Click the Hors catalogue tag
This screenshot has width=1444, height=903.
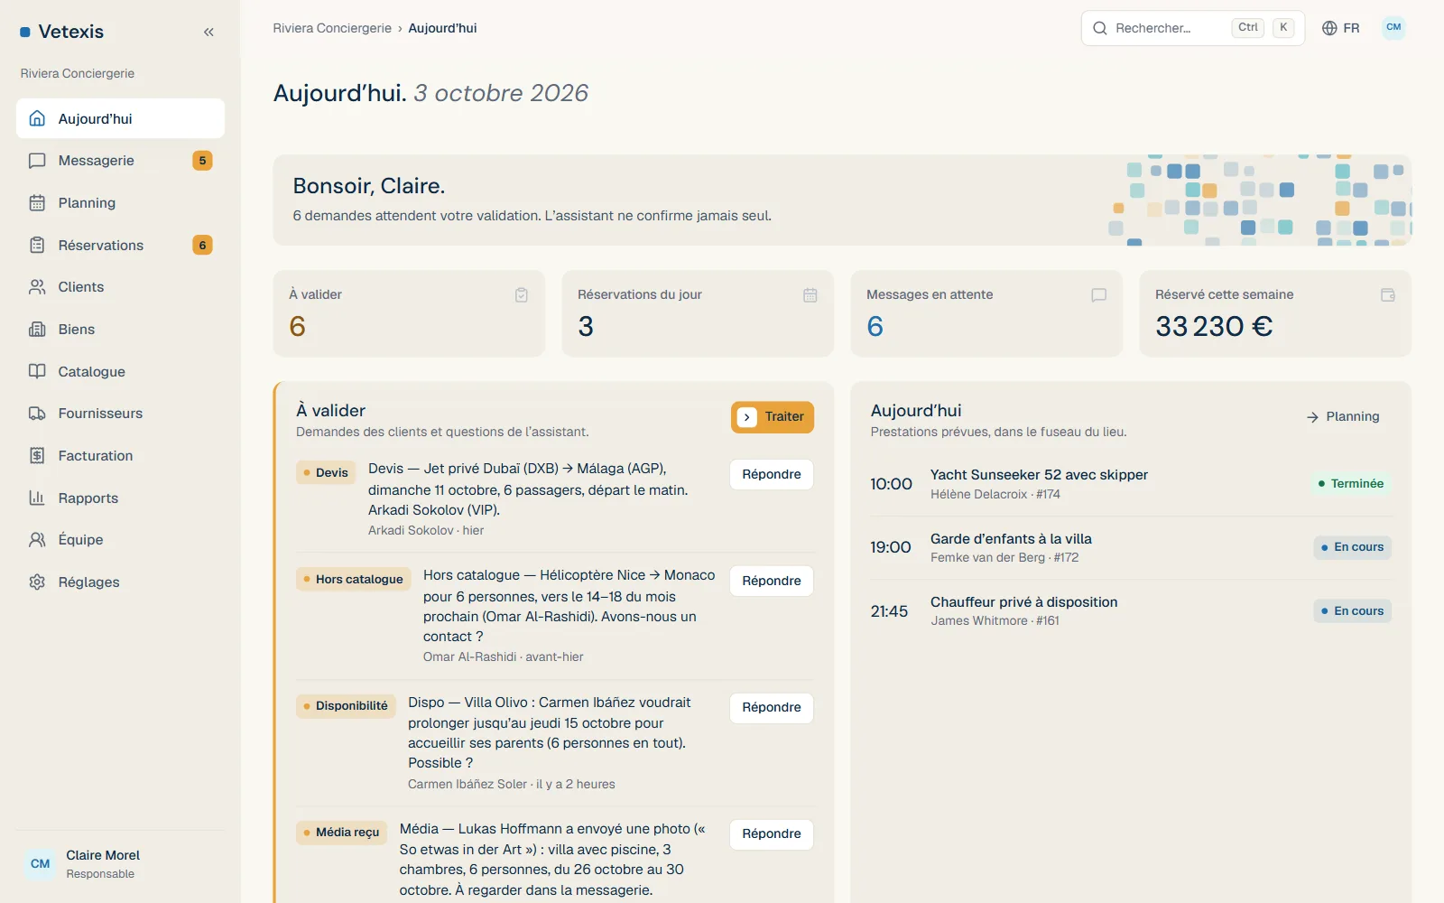354,580
